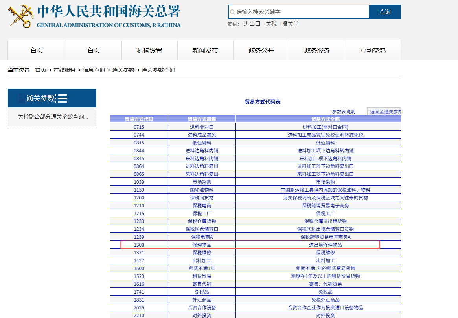This screenshot has width=458, height=318.
Task: Select code cell 1427
Action: [139, 261]
